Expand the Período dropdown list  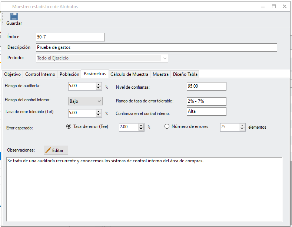coord(164,58)
